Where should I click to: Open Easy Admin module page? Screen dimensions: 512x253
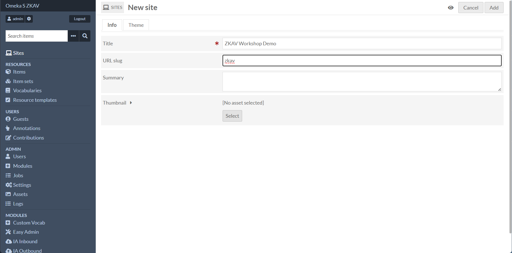tap(26, 232)
